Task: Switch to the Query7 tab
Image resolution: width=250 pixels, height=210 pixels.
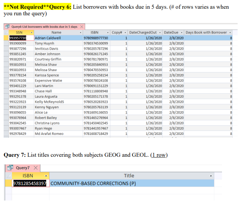Action: point(23,168)
